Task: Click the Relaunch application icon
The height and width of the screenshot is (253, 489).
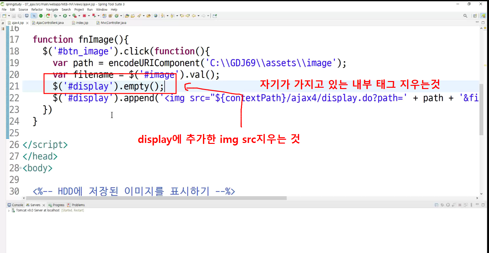Action: (x=48, y=16)
